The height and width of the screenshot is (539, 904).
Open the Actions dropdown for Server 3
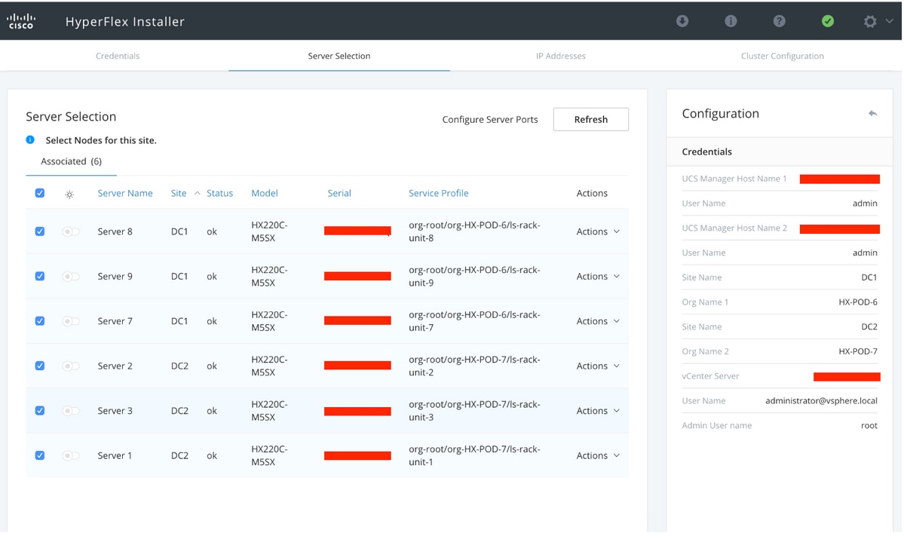[x=598, y=410]
